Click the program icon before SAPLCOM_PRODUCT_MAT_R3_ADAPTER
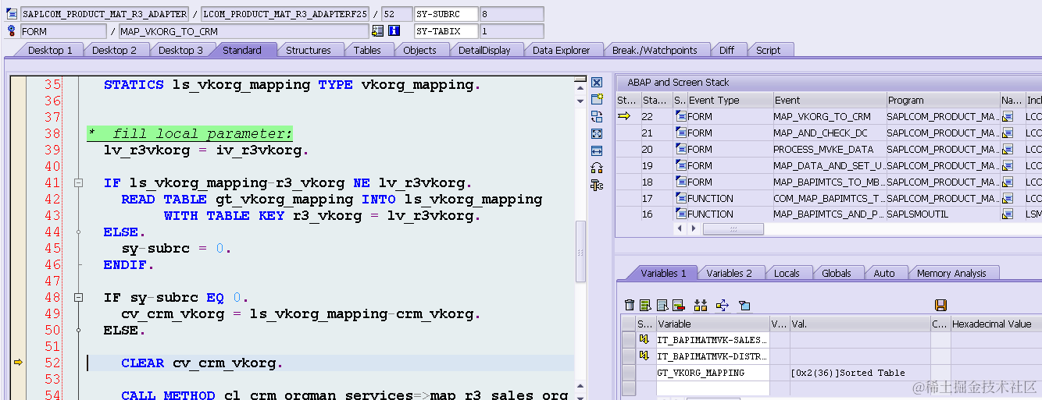Screen dimensions: 1042x400 click(11, 14)
